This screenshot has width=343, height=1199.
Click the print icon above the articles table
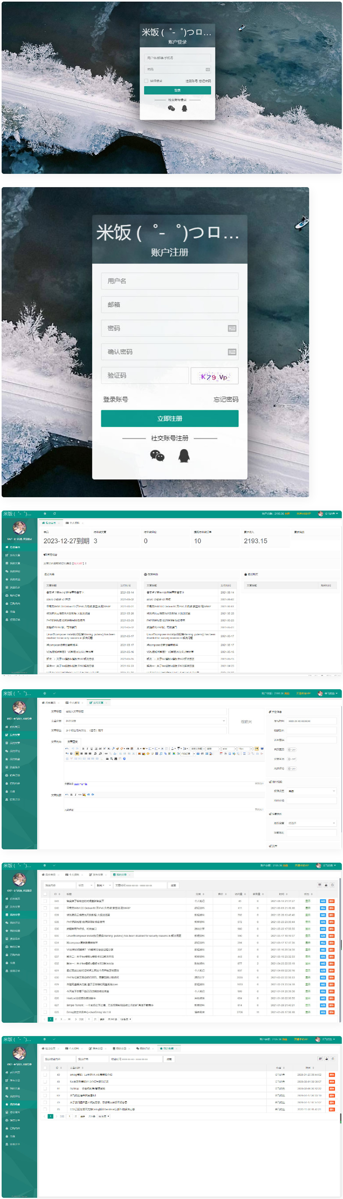[326, 884]
